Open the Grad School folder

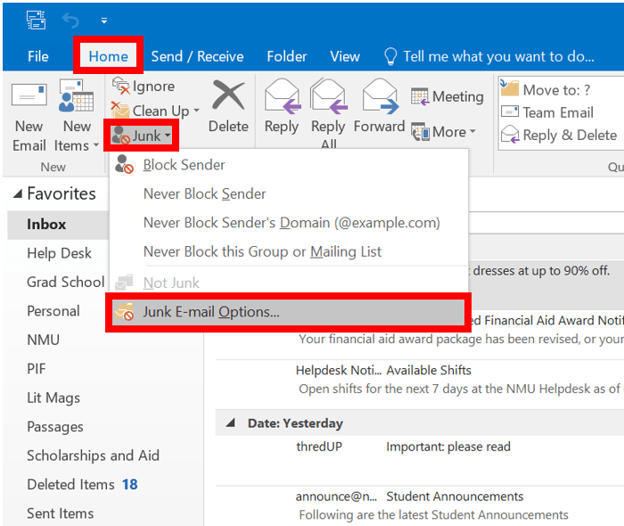[x=66, y=282]
